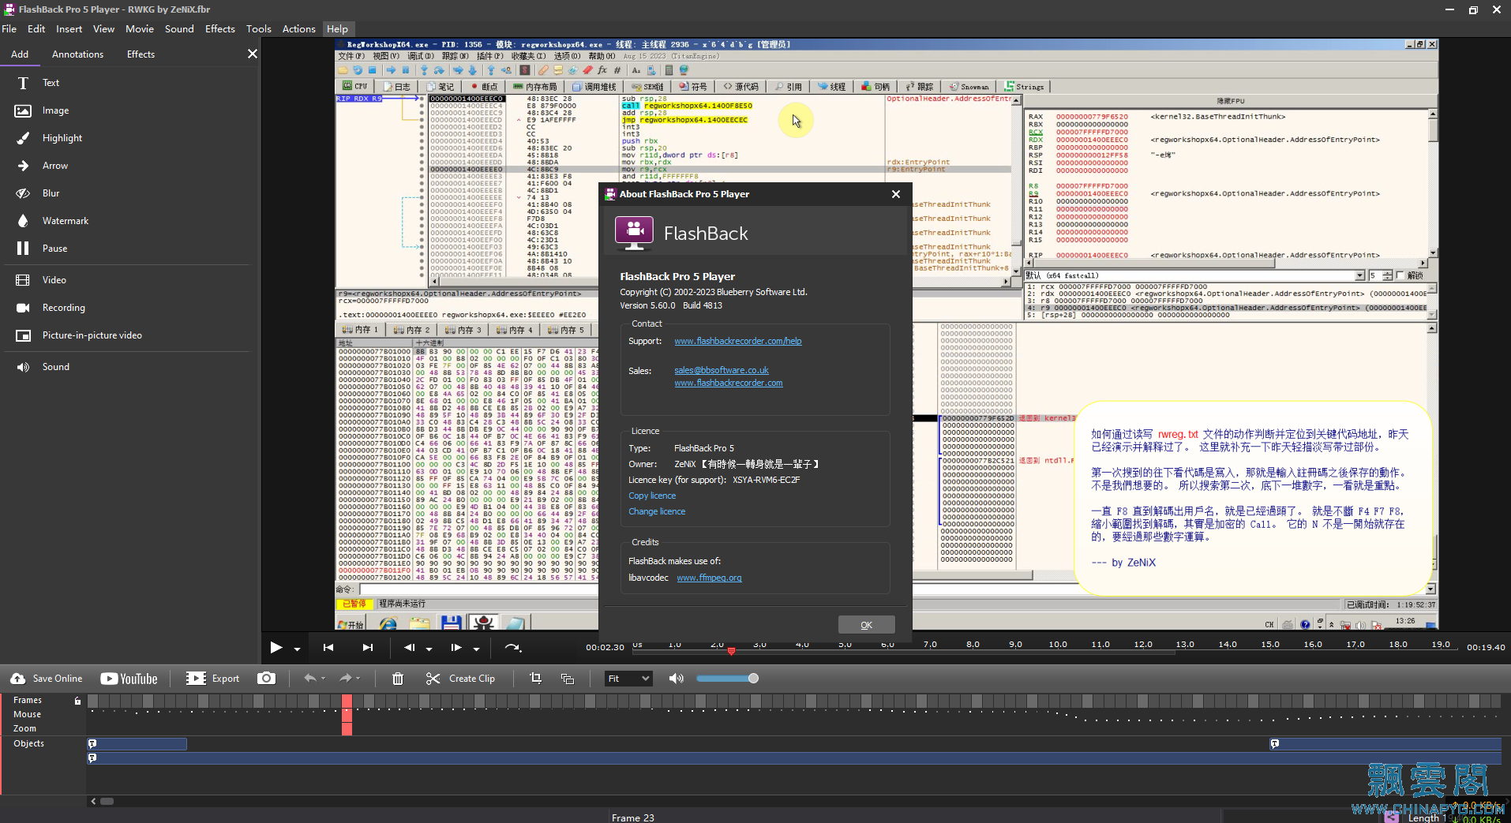Close the About FlashBack Pro 5 Player dialog
Image resolution: width=1511 pixels, height=823 pixels.
click(x=895, y=194)
